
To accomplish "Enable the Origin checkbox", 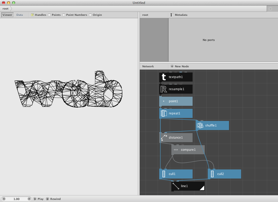I will (x=90, y=15).
